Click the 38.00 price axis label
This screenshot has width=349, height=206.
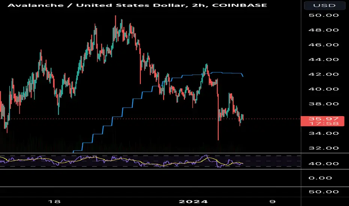click(x=324, y=104)
